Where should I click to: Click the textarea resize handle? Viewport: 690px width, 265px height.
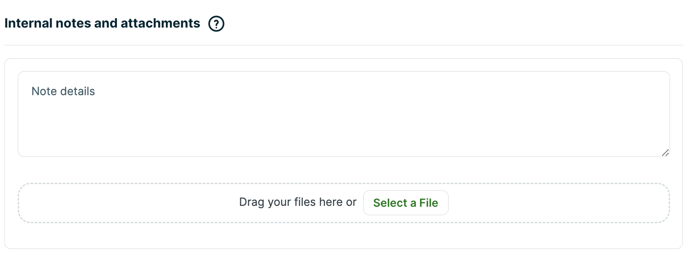(x=665, y=153)
